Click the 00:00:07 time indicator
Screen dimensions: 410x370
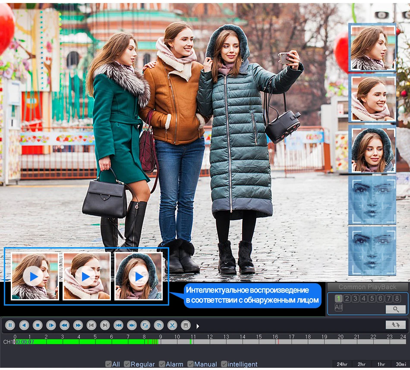(x=24, y=342)
